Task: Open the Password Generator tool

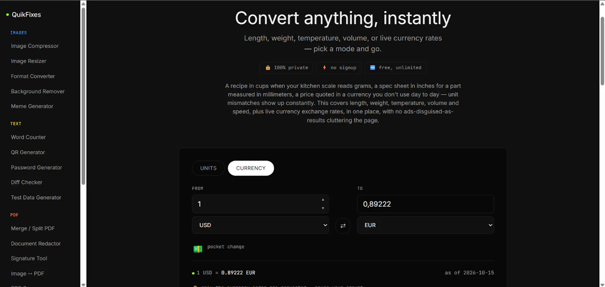Action: (37, 167)
